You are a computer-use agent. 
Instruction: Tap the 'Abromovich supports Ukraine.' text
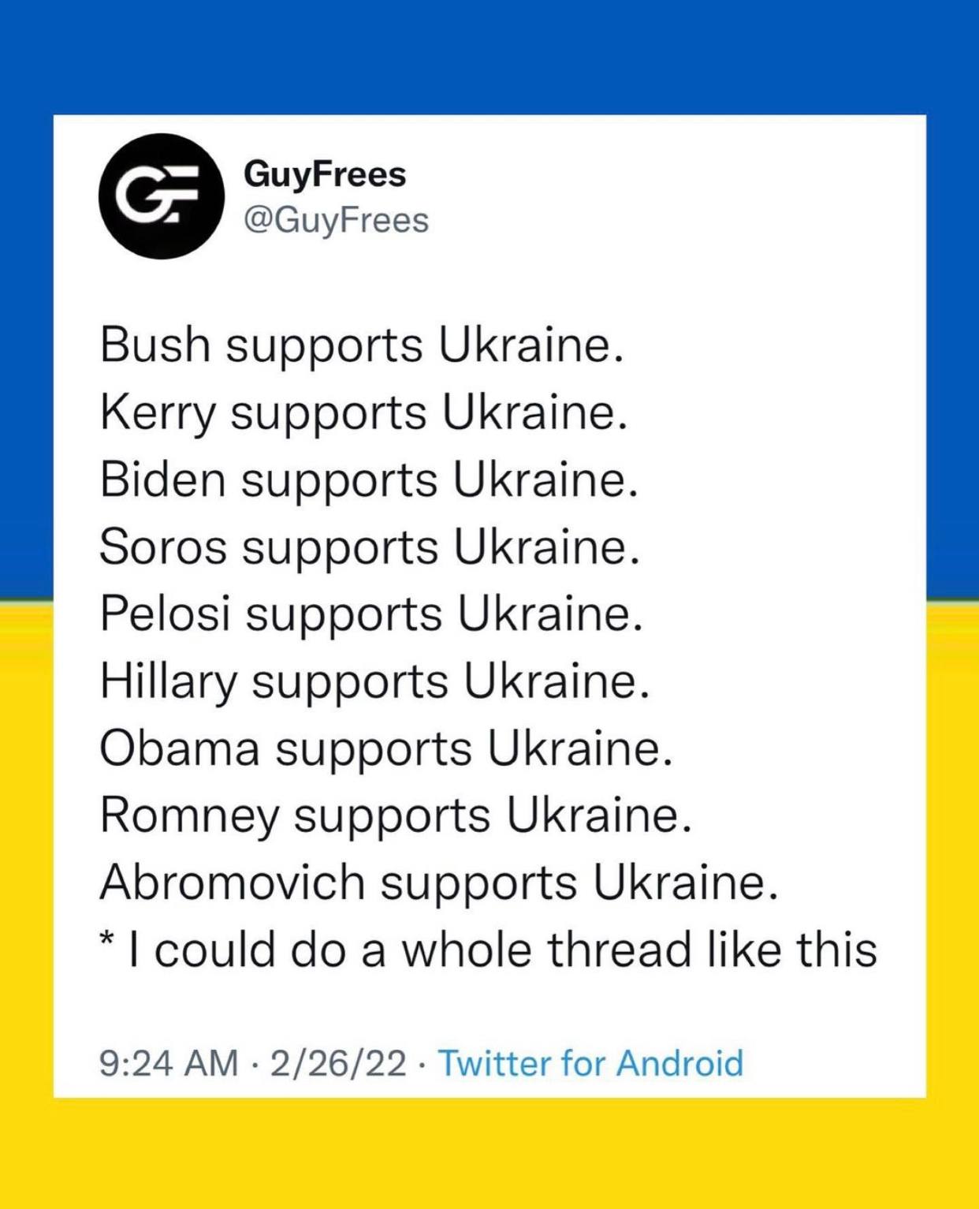[x=438, y=882]
